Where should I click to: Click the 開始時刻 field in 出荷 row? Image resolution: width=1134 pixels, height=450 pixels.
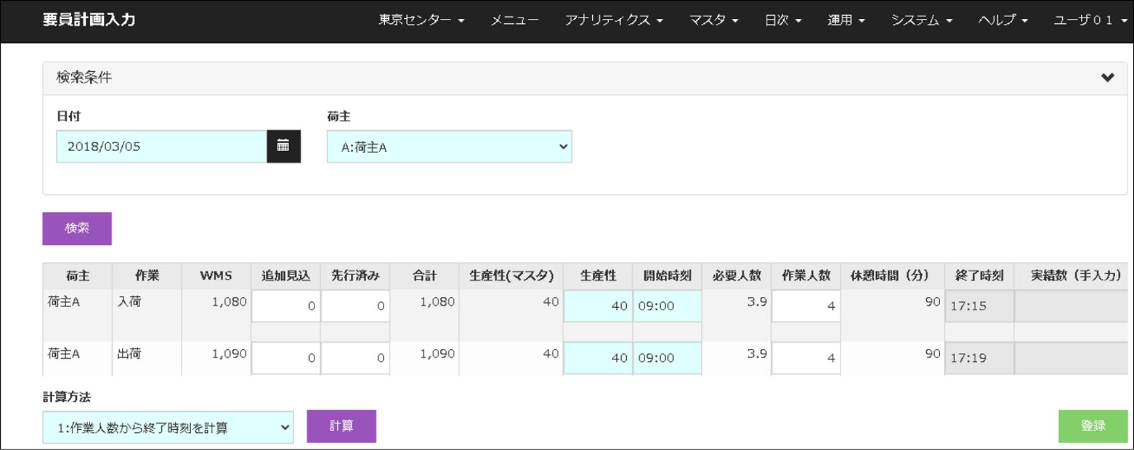click(x=667, y=357)
